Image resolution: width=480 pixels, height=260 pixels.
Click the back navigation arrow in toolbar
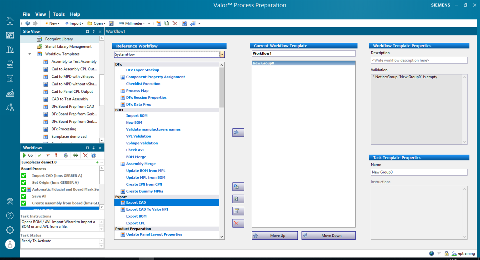point(27,23)
